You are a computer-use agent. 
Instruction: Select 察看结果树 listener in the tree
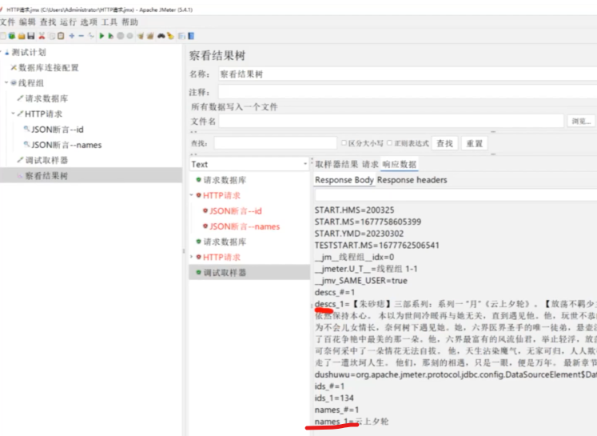(x=46, y=176)
